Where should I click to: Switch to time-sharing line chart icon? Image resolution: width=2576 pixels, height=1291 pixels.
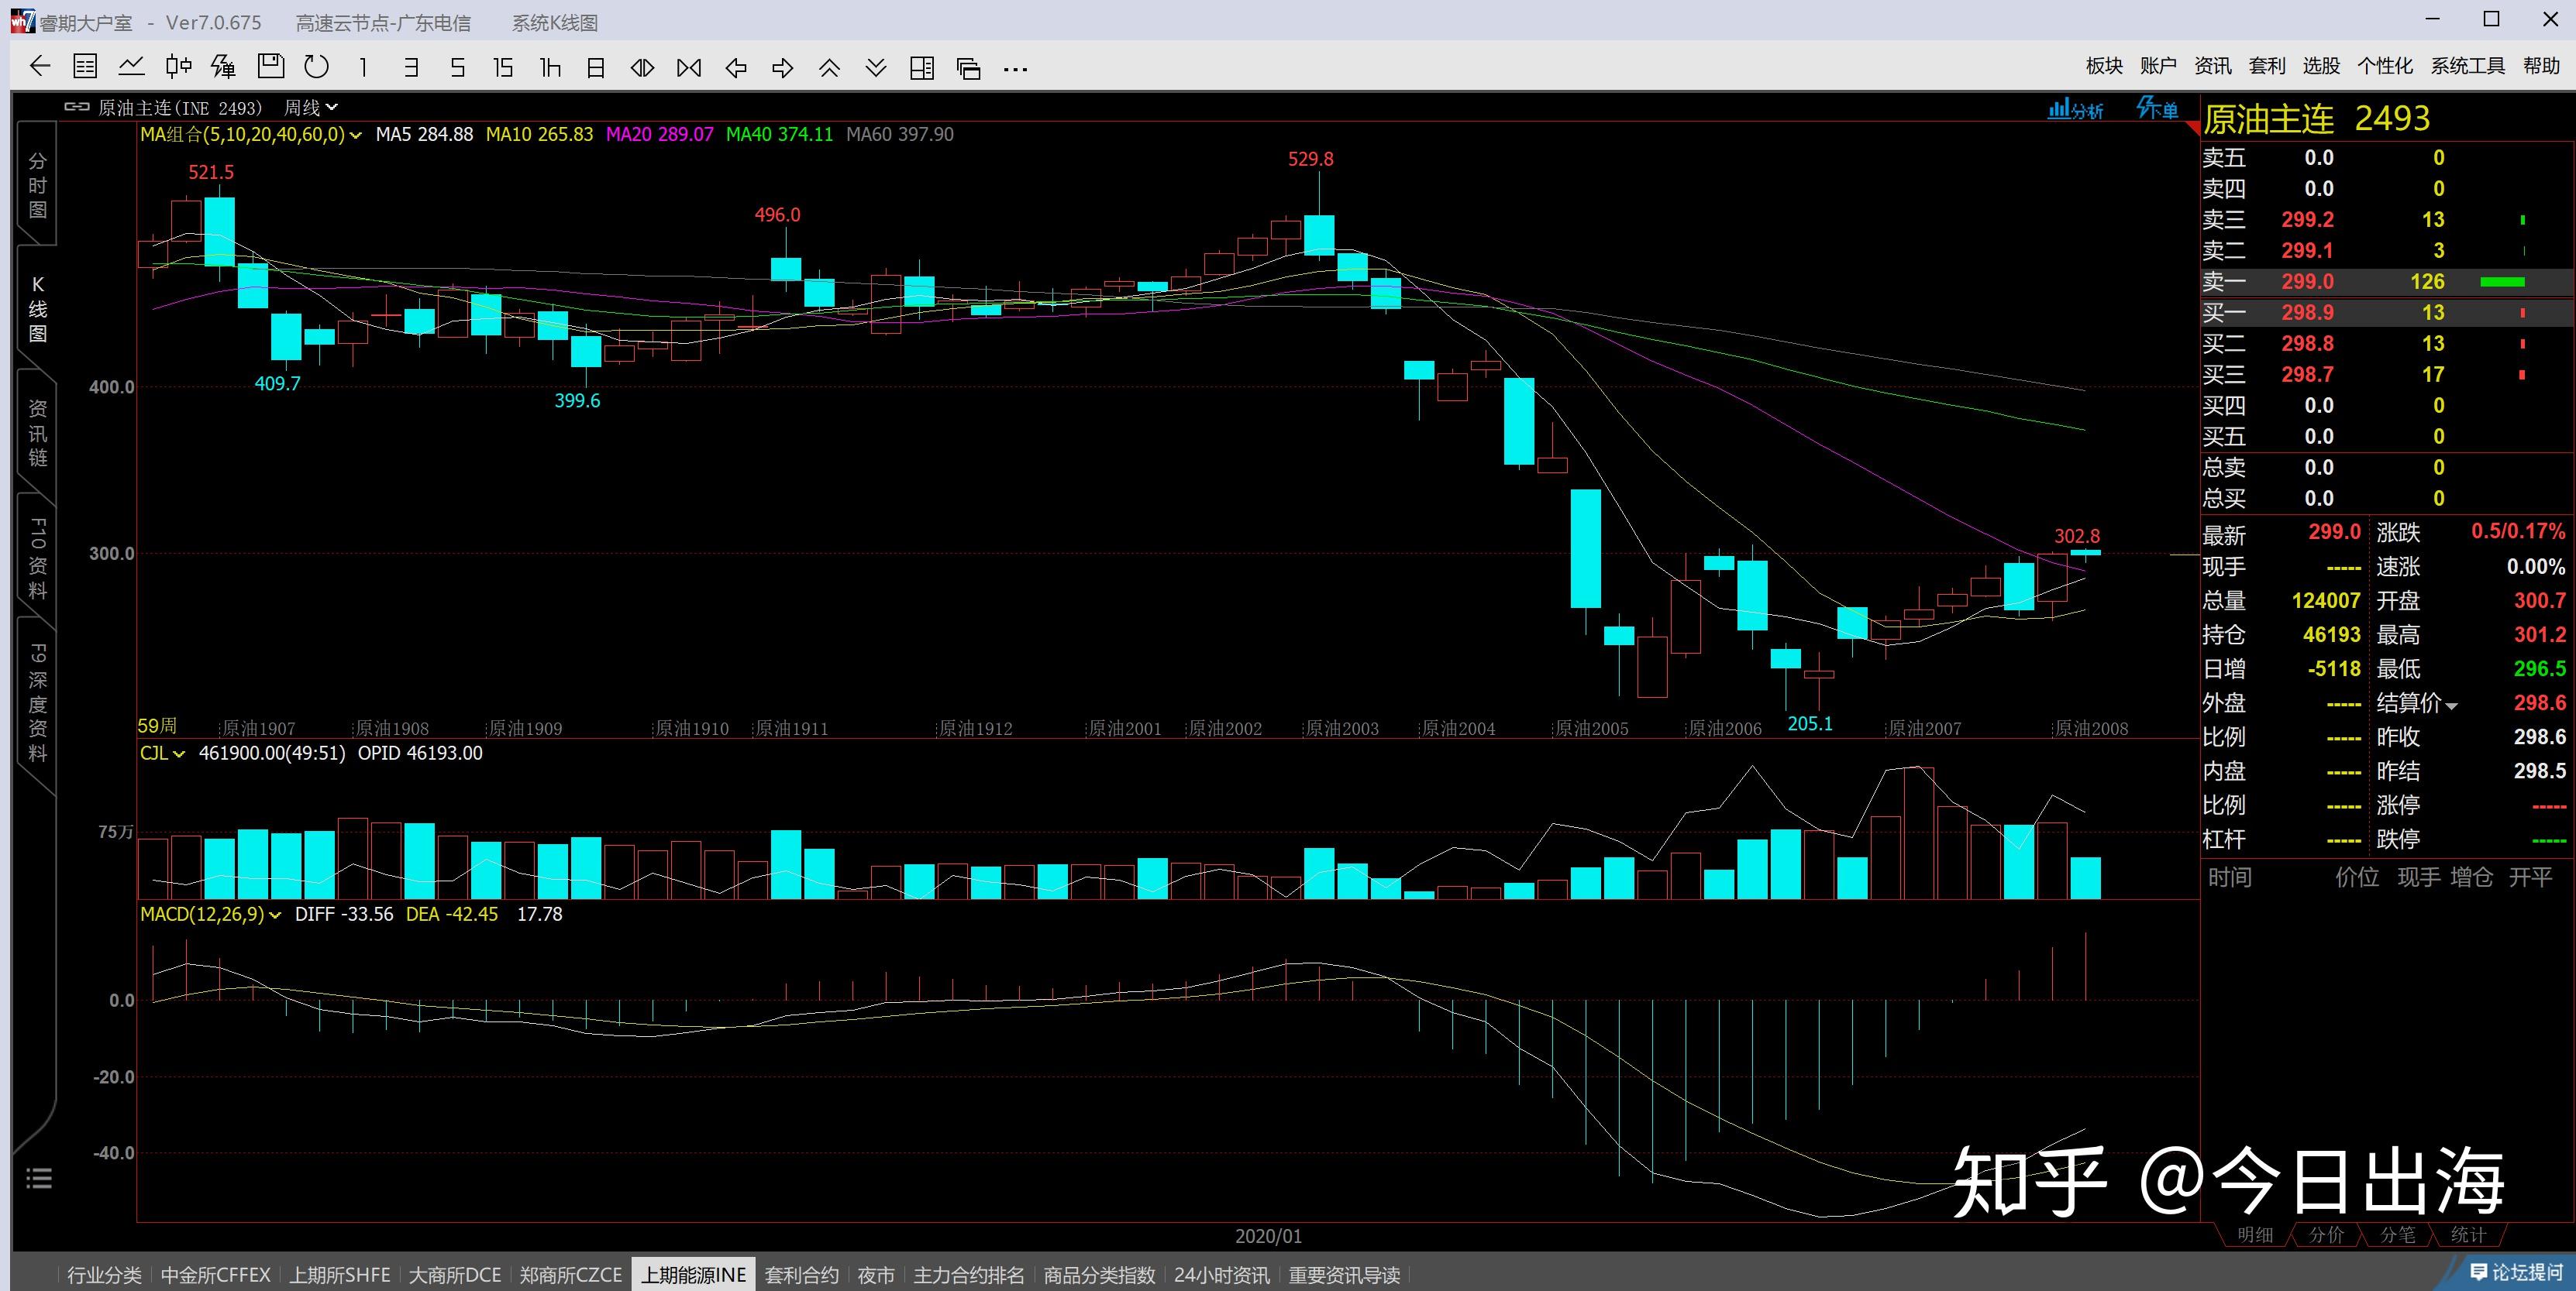tap(131, 67)
